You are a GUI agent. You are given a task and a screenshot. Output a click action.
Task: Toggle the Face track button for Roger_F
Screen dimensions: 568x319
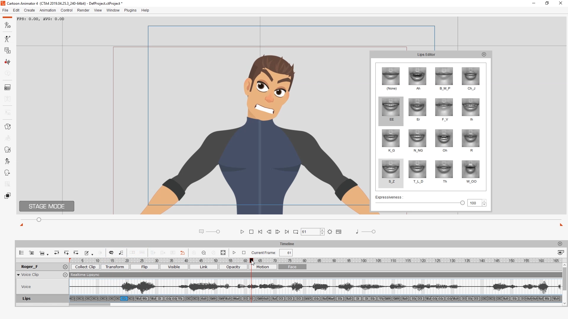tap(292, 267)
